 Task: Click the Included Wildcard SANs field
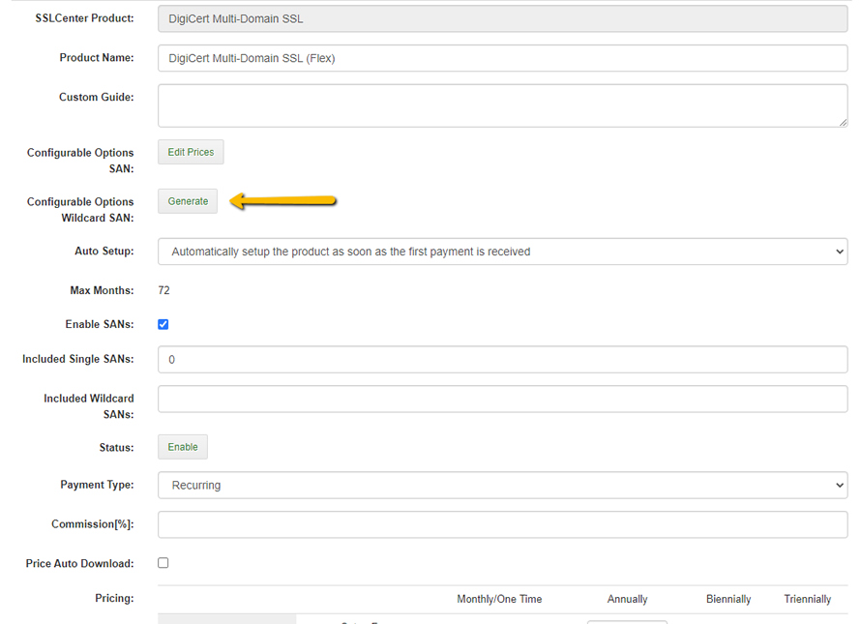pos(502,399)
